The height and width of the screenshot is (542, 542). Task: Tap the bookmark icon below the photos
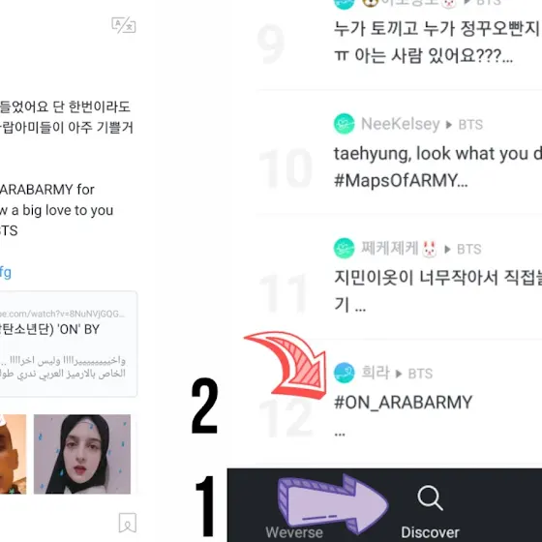(127, 523)
